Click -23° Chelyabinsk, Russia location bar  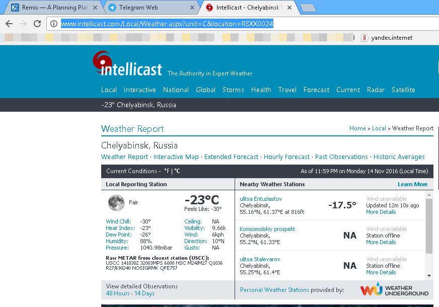[138, 105]
